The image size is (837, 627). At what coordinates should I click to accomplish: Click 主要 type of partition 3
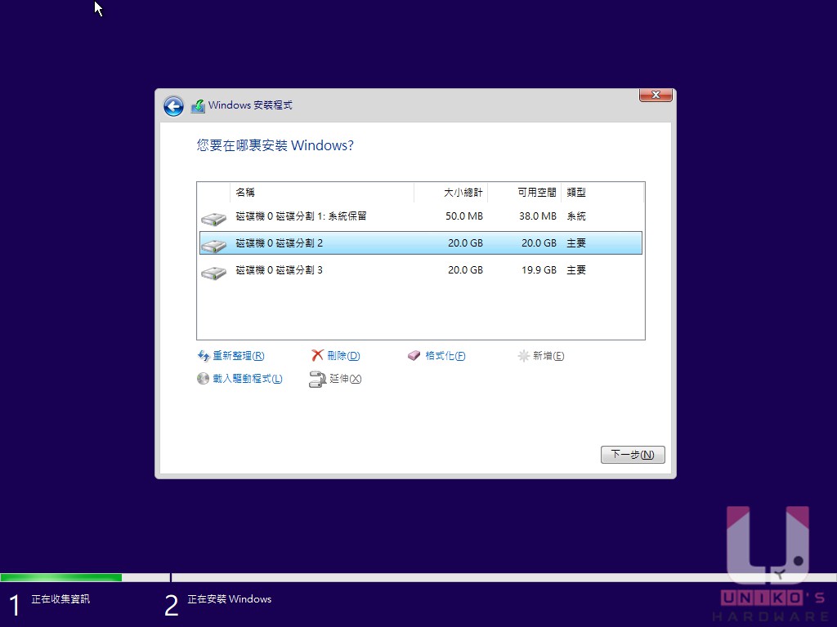[x=576, y=270]
